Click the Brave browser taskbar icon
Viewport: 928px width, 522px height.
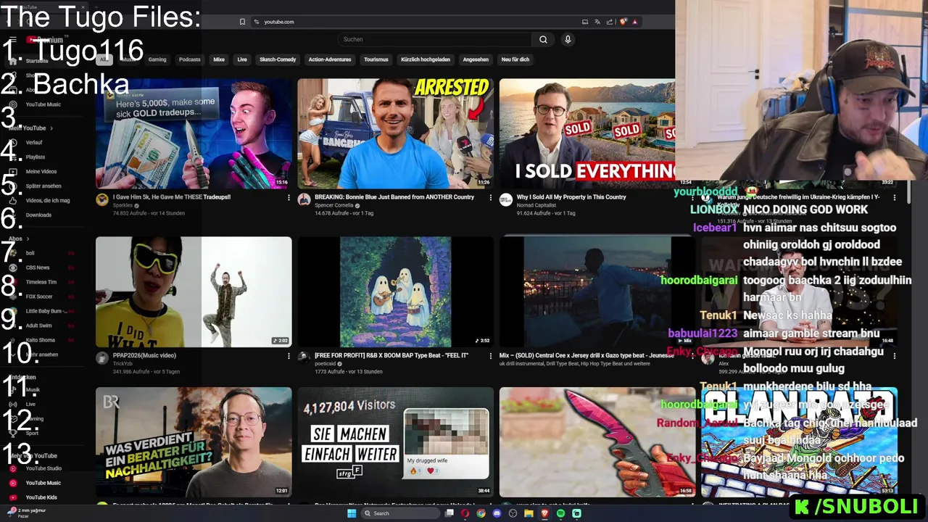[x=544, y=513]
